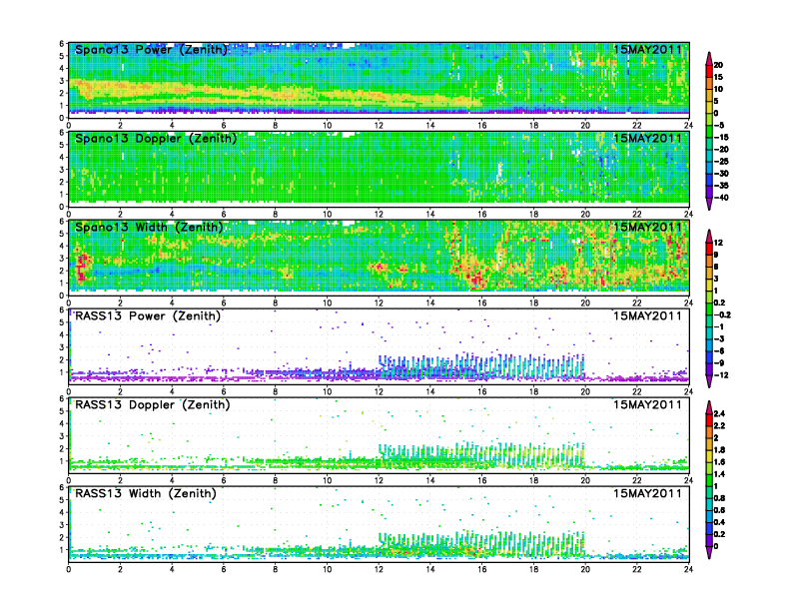
Task: Click the hour 12 tick under RASS13 Width plot
Action: click(x=379, y=569)
